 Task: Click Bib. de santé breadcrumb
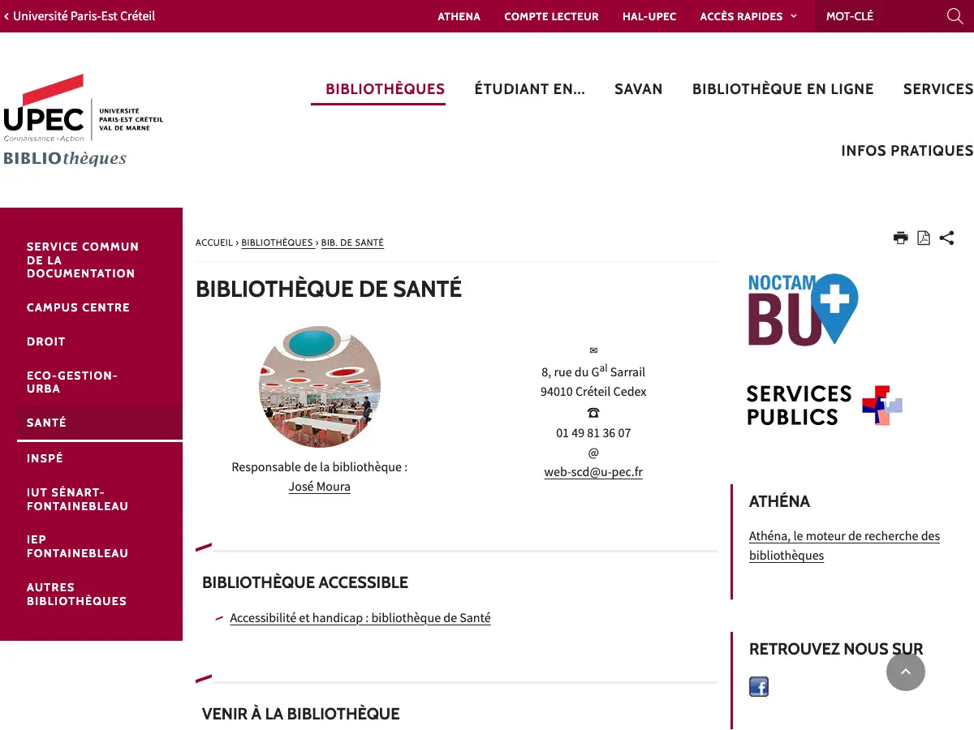(352, 243)
